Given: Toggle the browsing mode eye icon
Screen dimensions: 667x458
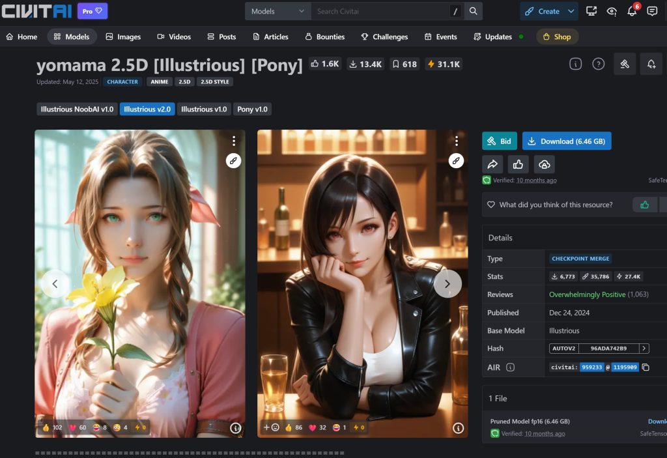Looking at the screenshot, I should [611, 11].
